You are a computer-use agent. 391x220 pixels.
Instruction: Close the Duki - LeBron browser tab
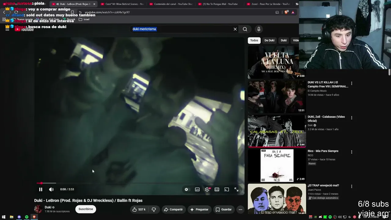click(94, 4)
